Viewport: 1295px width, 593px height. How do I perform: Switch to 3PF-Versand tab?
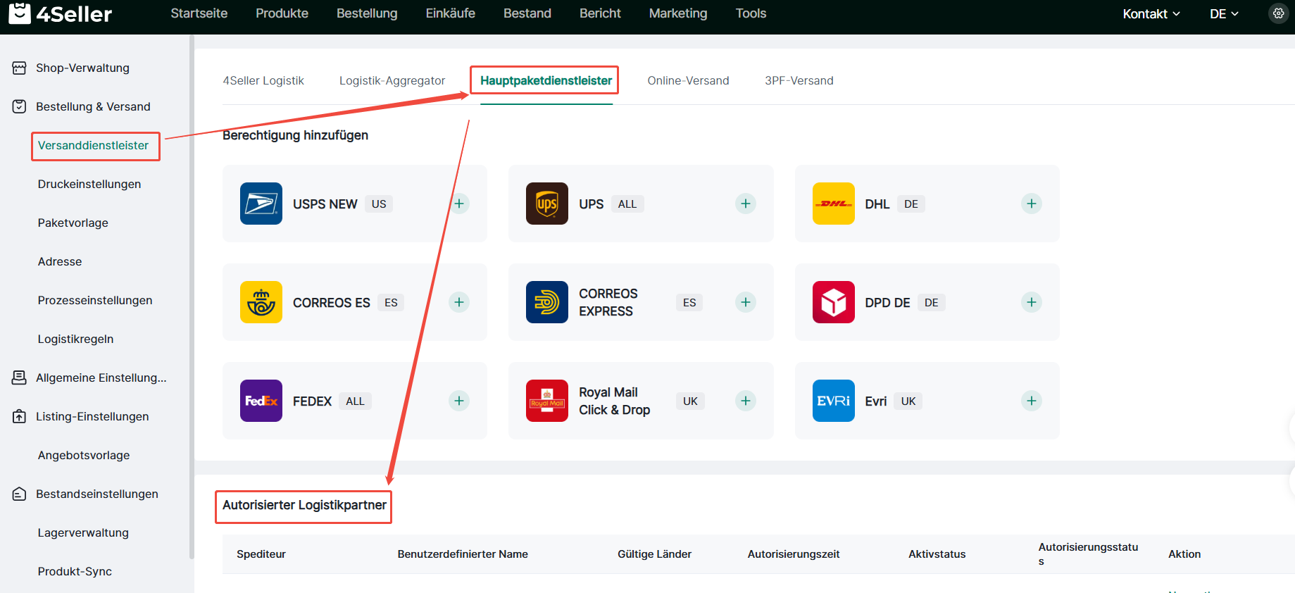click(x=799, y=80)
